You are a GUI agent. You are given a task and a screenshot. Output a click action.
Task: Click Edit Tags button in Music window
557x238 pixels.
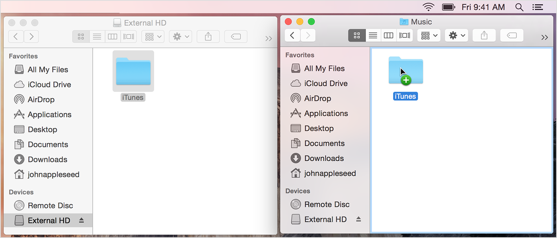tap(512, 35)
